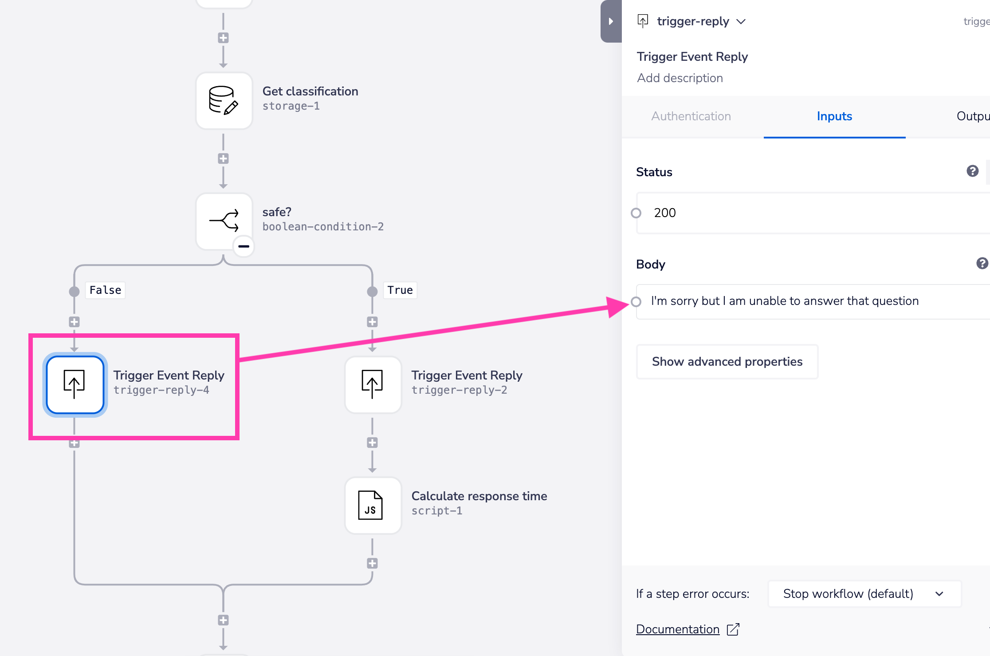Image resolution: width=990 pixels, height=656 pixels.
Task: Click the Status field help question mark
Action: [x=972, y=171]
